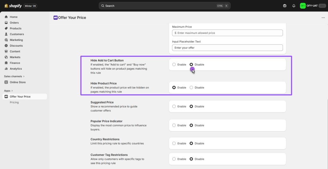Viewport: 328px width, 169px height.
Task: Go to Customers in the sidebar
Action: [17, 34]
